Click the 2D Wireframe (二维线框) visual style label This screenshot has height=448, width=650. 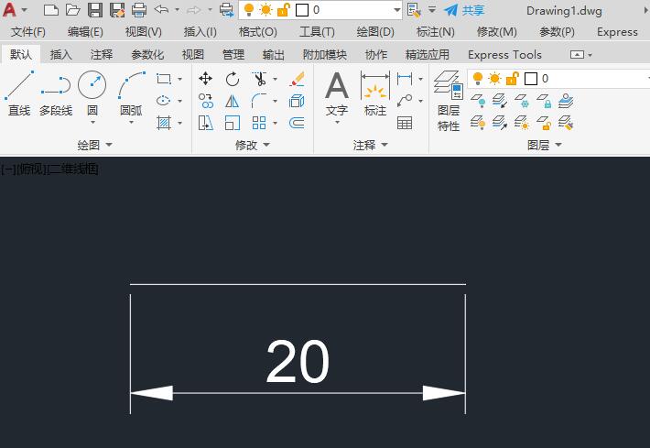[x=73, y=169]
